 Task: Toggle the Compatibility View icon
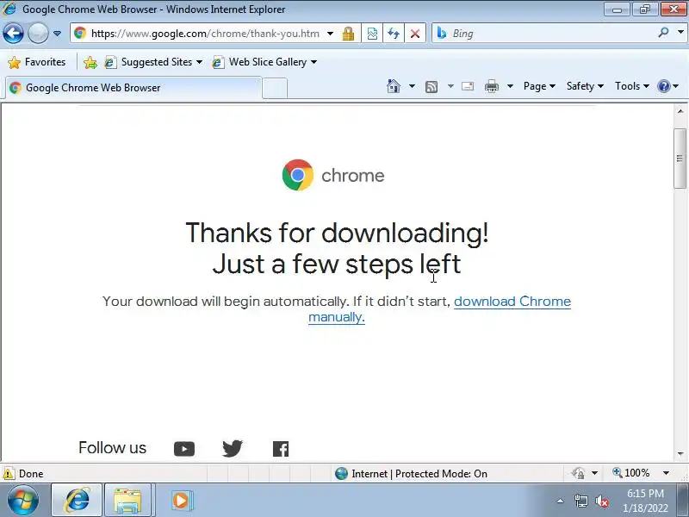point(372,34)
